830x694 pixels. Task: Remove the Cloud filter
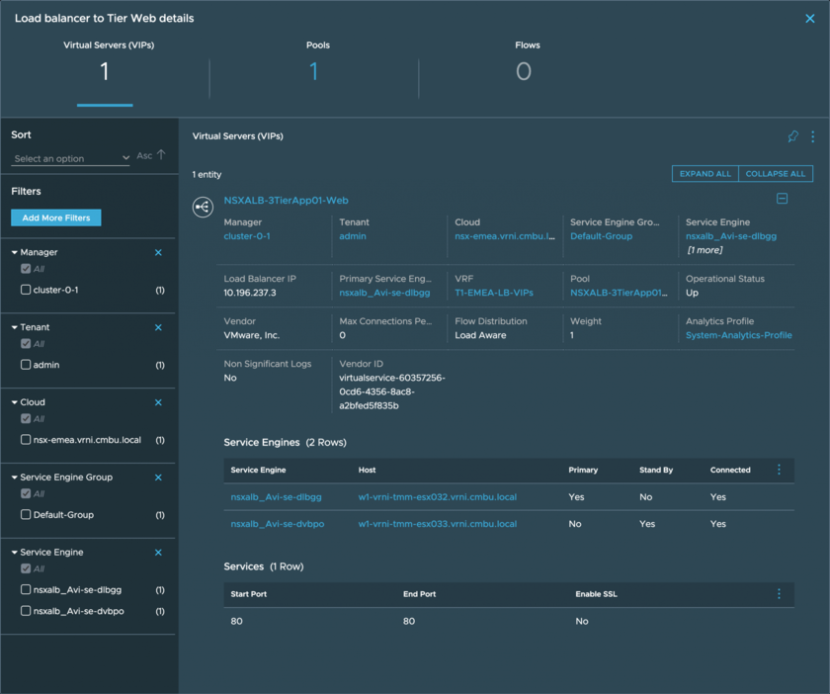(x=158, y=403)
